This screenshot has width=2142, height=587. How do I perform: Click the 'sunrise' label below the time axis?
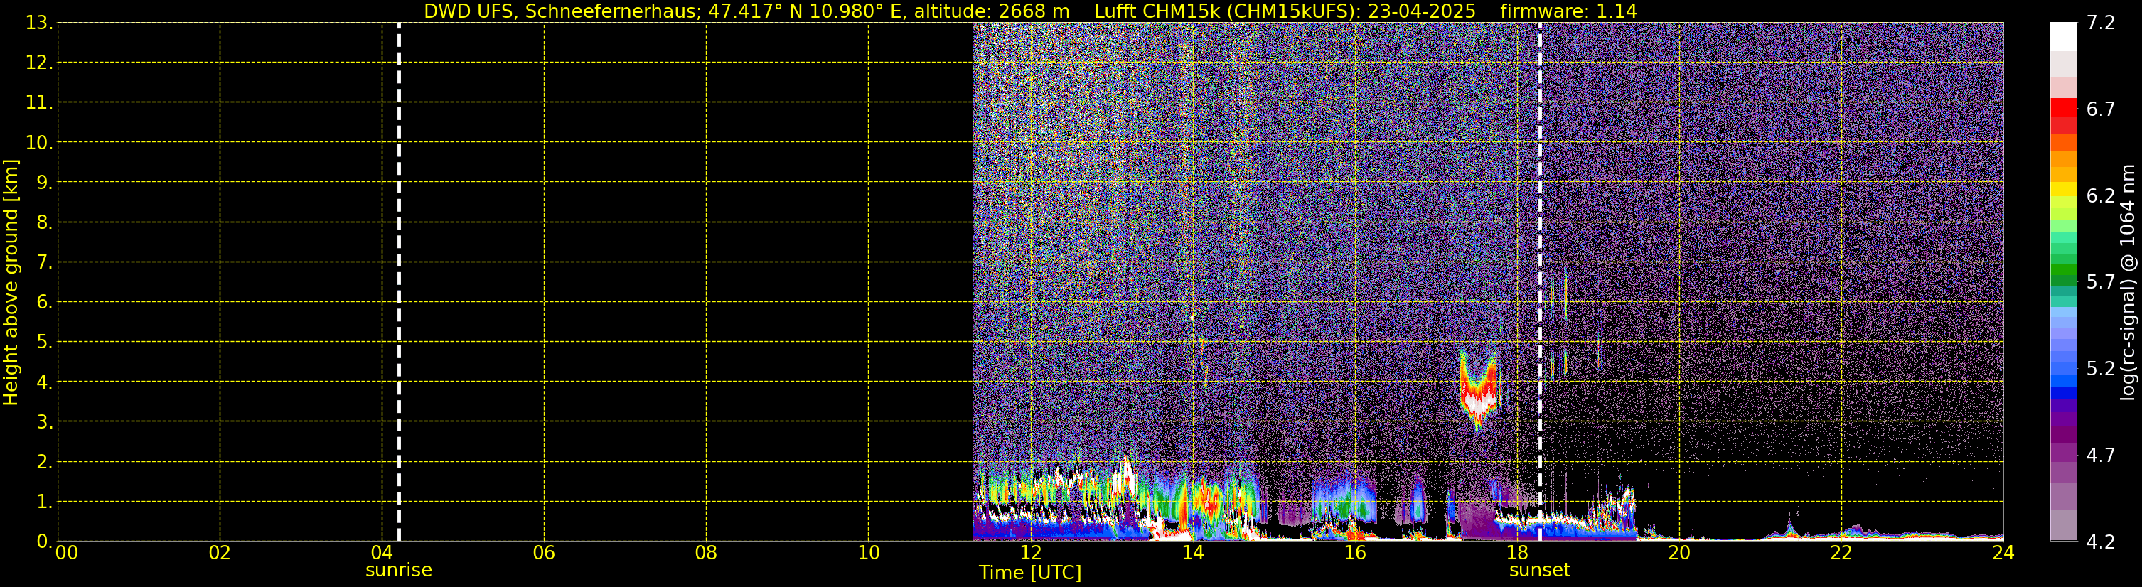click(399, 571)
